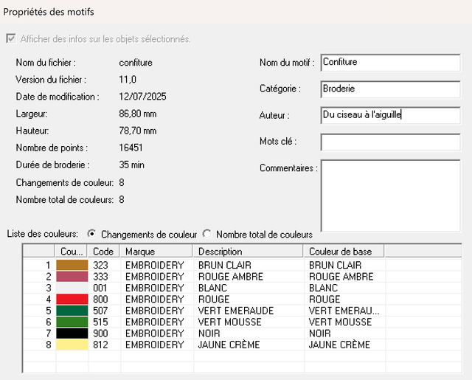
Task: Select 'Changements de couleur' radio button
Action: (x=91, y=234)
